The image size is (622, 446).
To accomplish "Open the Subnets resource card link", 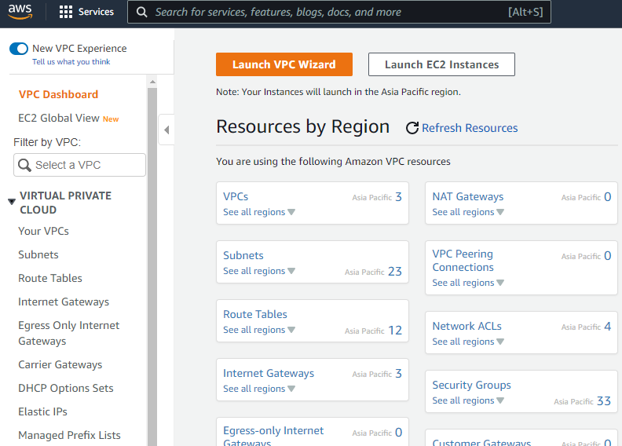I will tap(243, 255).
